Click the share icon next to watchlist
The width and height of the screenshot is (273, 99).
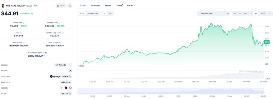tap(70, 6)
